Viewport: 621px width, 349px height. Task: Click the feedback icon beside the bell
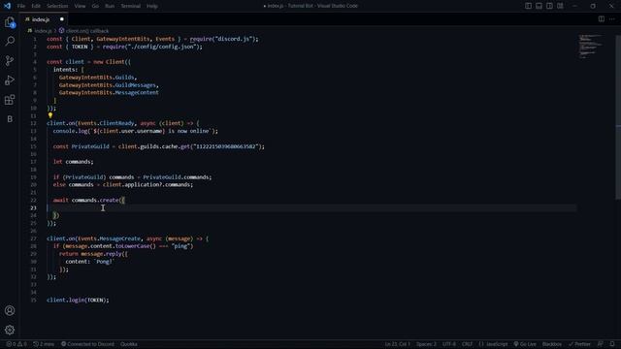pyautogui.click(x=601, y=344)
